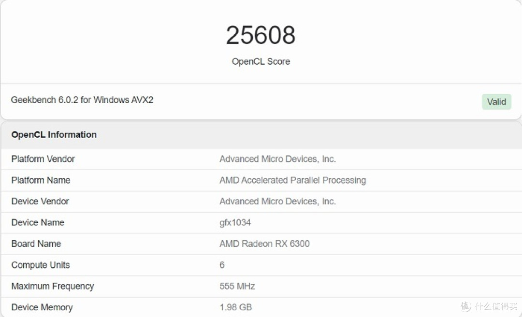Click the Platform Name row label

[x=41, y=180]
